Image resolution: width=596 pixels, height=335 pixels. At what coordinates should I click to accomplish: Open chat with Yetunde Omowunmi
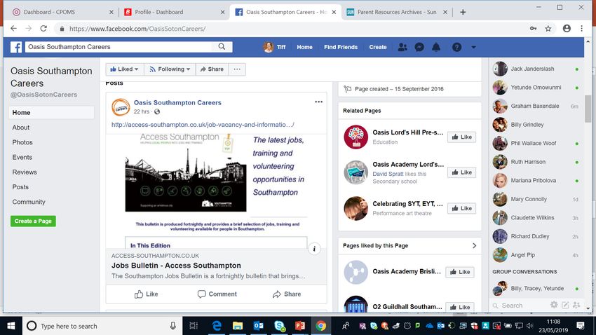pos(536,88)
